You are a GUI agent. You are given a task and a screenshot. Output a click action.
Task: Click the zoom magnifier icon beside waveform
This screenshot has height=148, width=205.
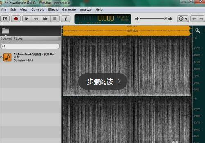click(x=198, y=31)
